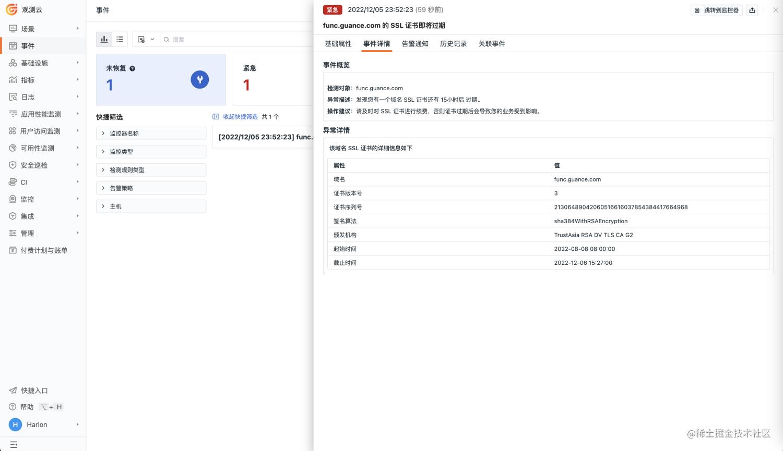Screen dimensions: 783x451
Task: Select the CI sidebar icon
Action: pos(23,182)
